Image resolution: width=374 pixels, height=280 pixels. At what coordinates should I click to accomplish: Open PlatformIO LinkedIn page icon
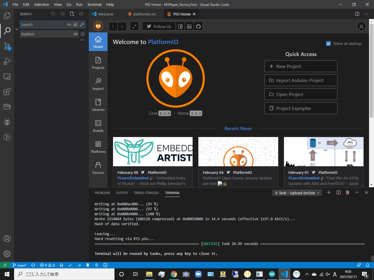[189, 27]
